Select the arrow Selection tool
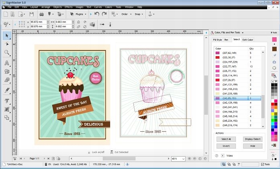This screenshot has height=169, width=280. pyautogui.click(x=7, y=36)
